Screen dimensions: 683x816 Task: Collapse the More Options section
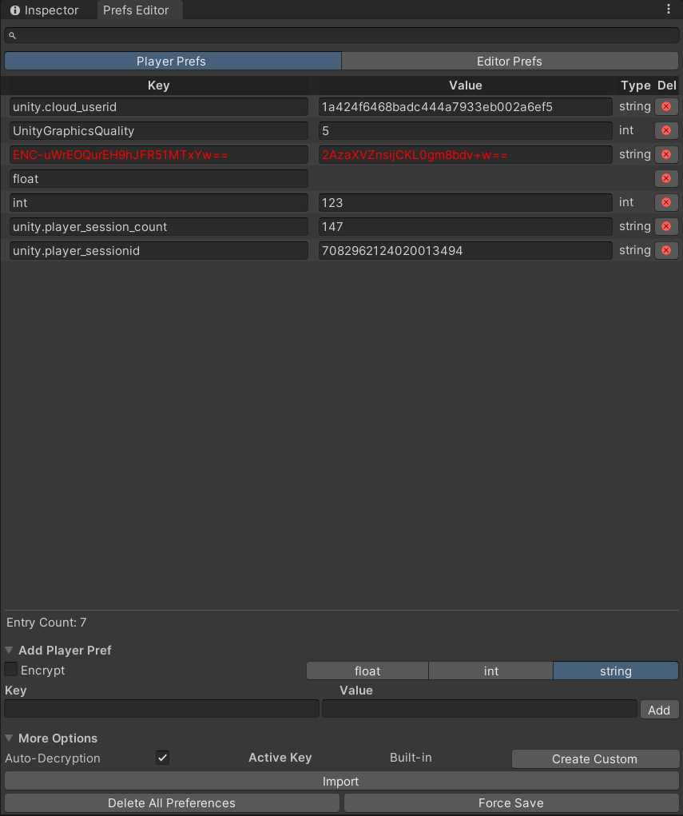point(9,738)
